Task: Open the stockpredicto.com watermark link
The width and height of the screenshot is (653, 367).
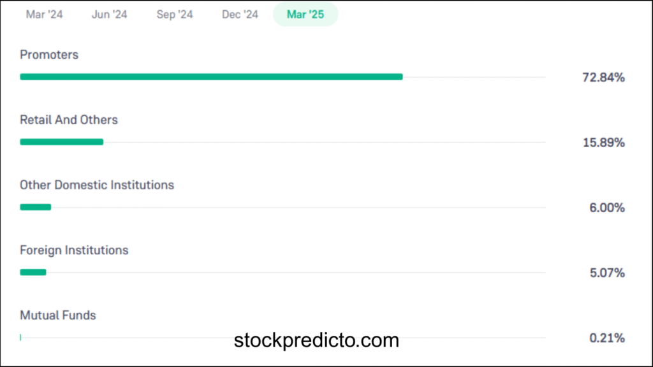Action: 316,340
